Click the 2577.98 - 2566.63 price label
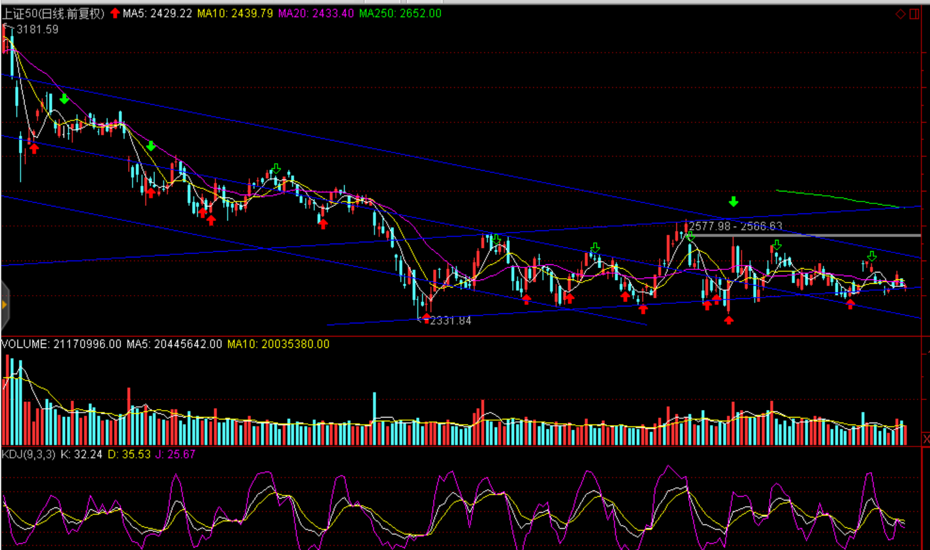Viewport: 930px width, 550px height. click(735, 226)
